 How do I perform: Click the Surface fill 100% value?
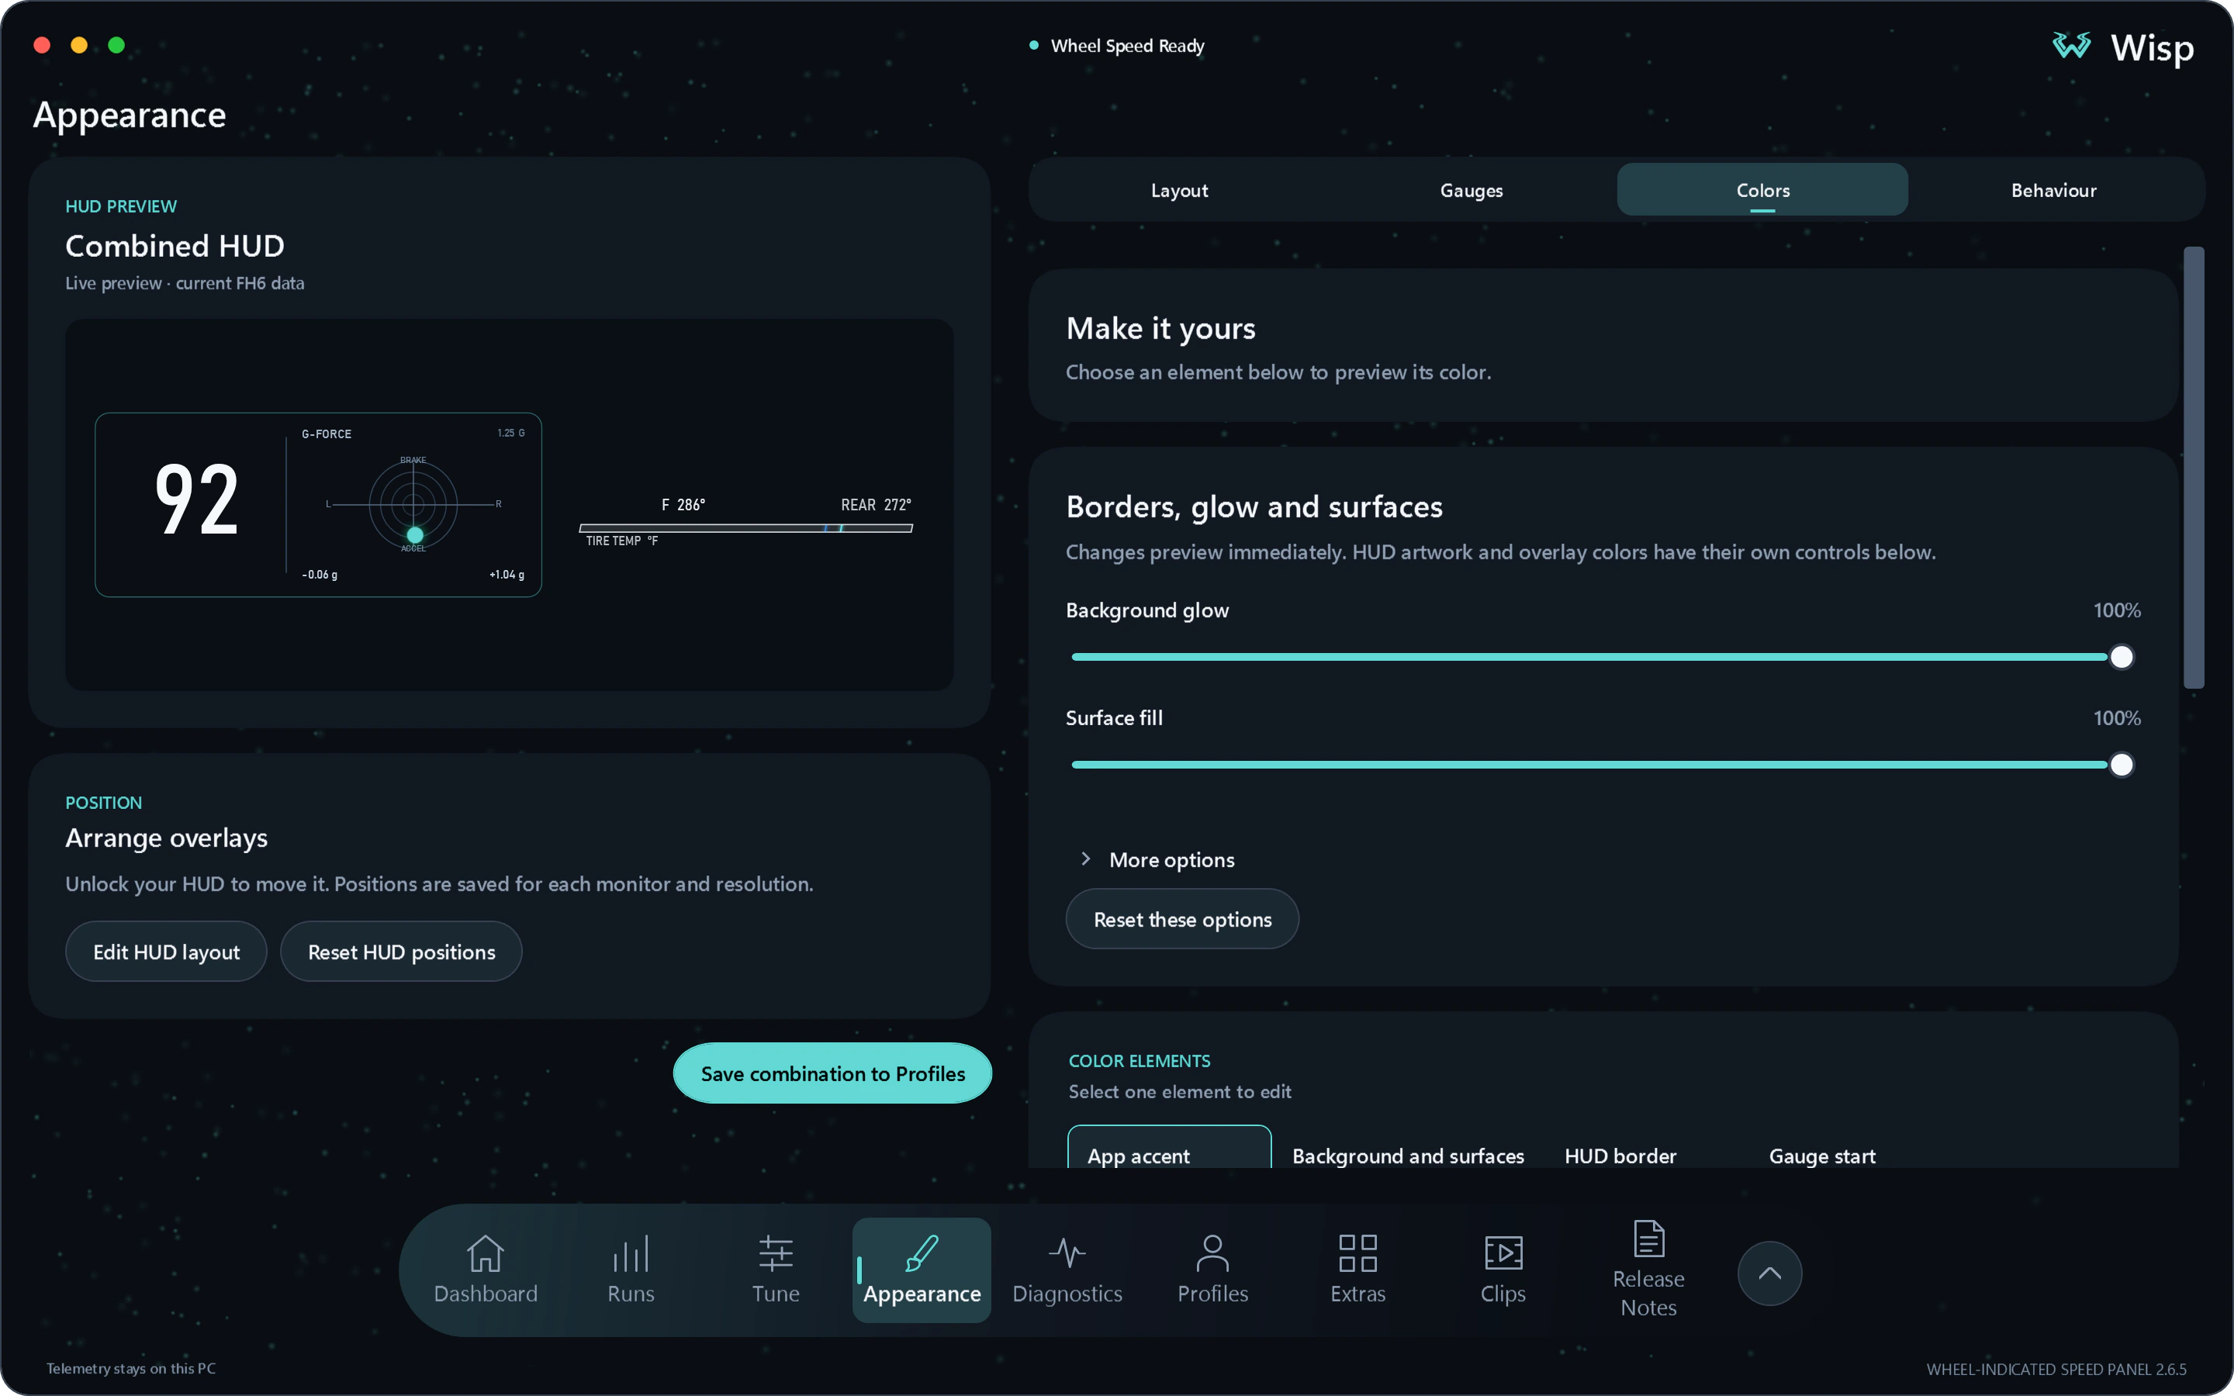coord(2116,718)
